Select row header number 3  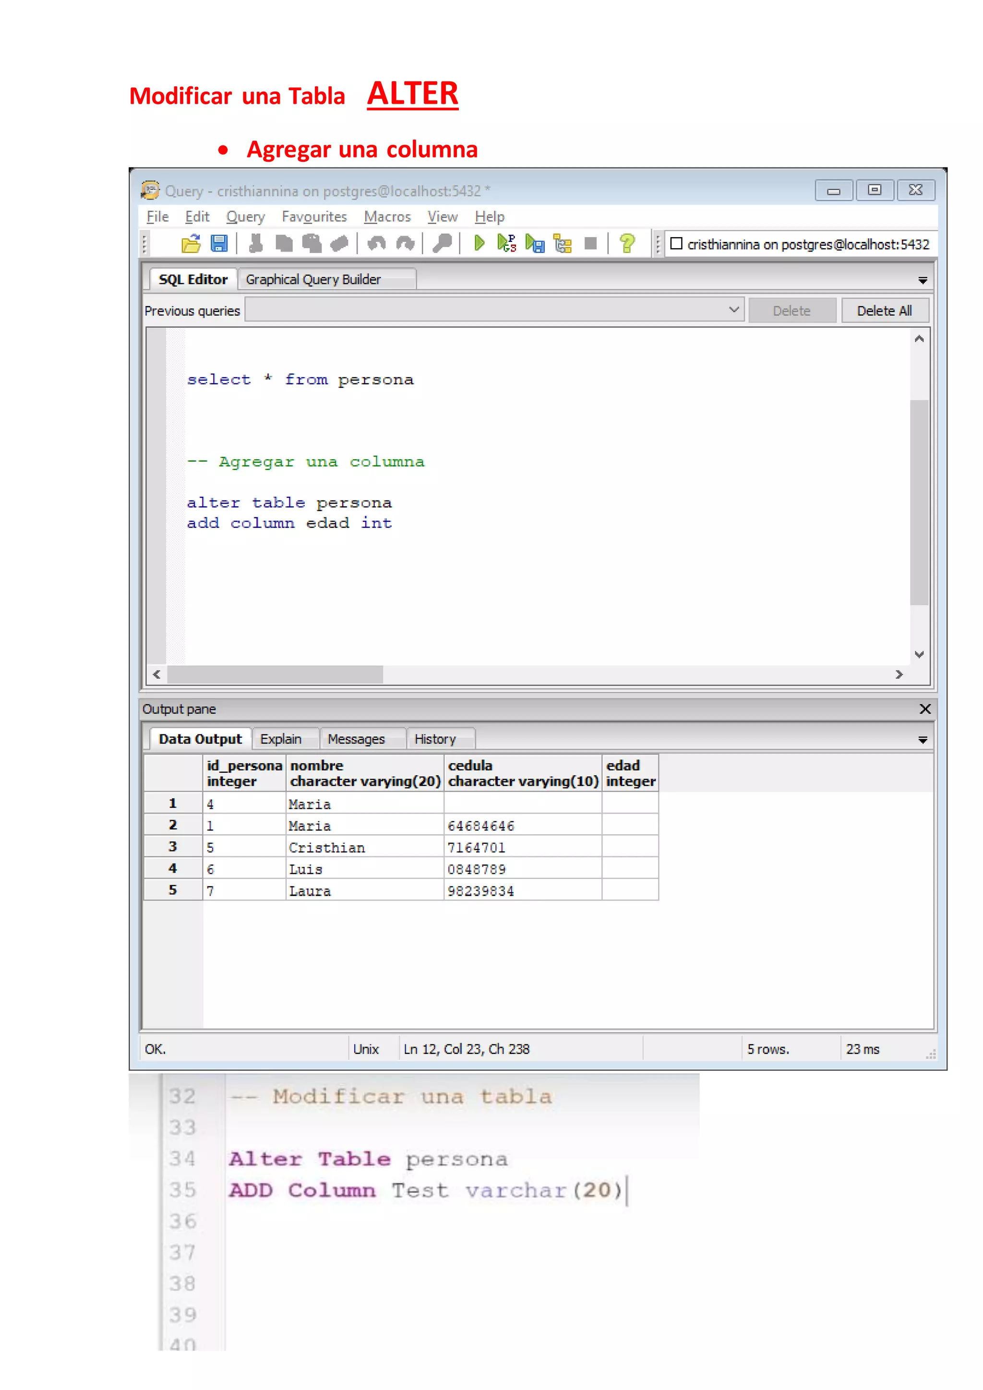[173, 846]
